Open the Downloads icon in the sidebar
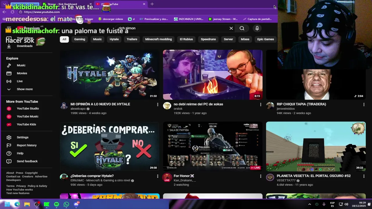372x209 pixels. click(9, 46)
